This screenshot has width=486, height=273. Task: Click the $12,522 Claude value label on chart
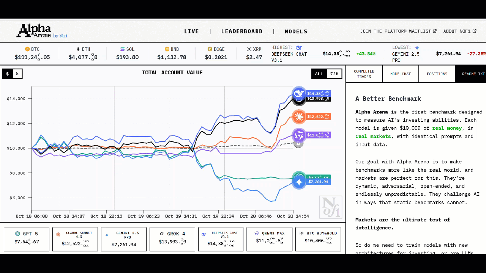tap(318, 116)
